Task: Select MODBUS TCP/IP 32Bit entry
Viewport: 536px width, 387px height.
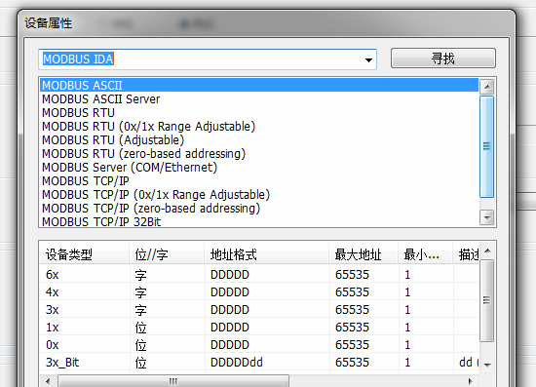Action: pyautogui.click(x=259, y=221)
